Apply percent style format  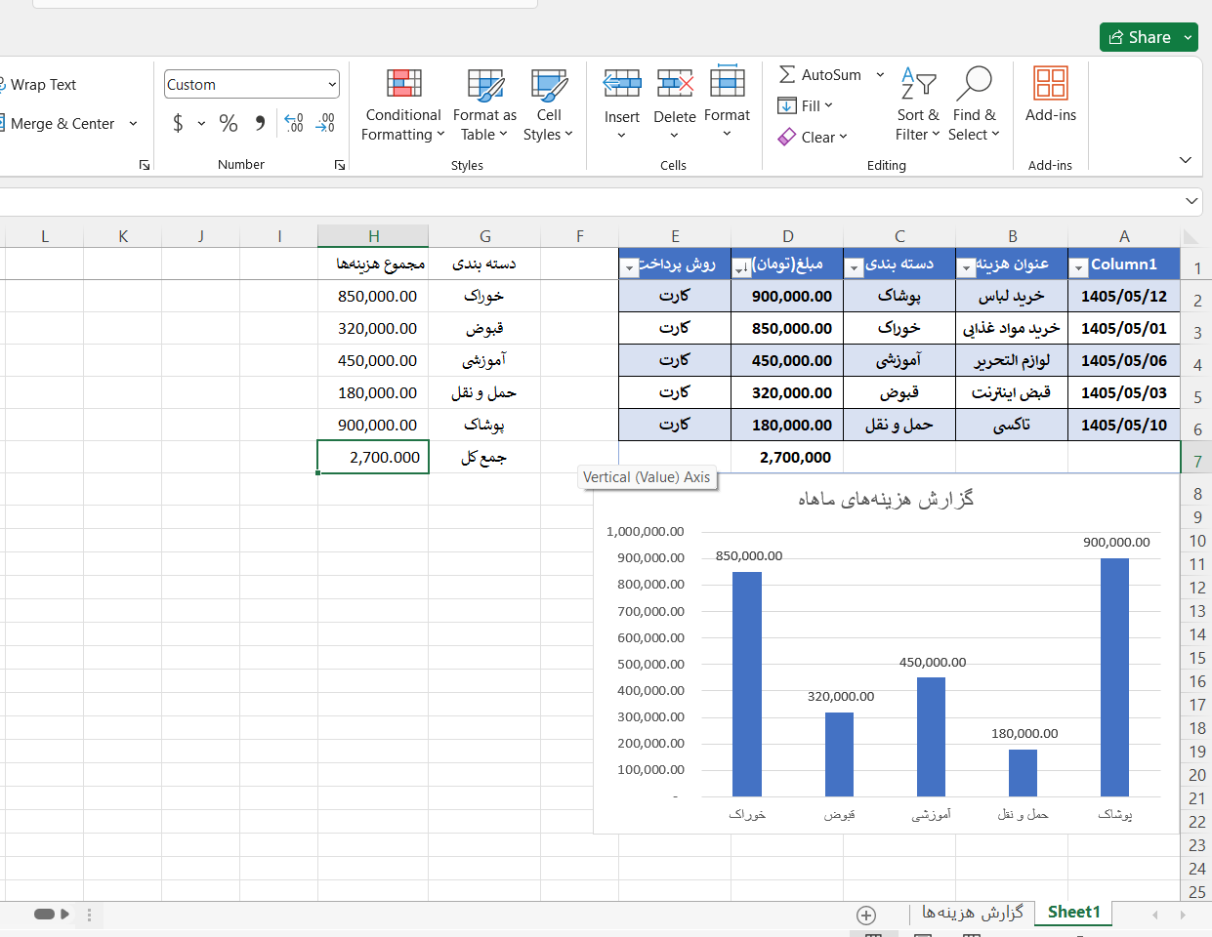coord(229,123)
